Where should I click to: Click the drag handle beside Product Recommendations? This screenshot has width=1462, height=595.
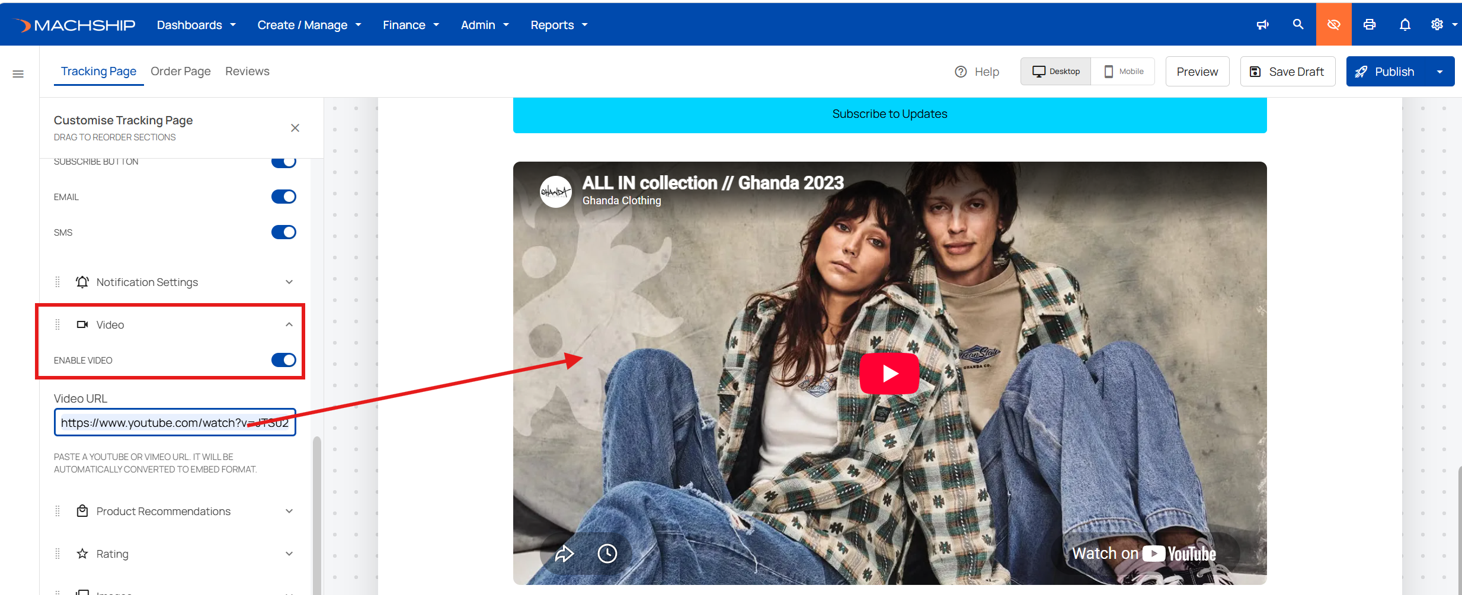point(57,511)
